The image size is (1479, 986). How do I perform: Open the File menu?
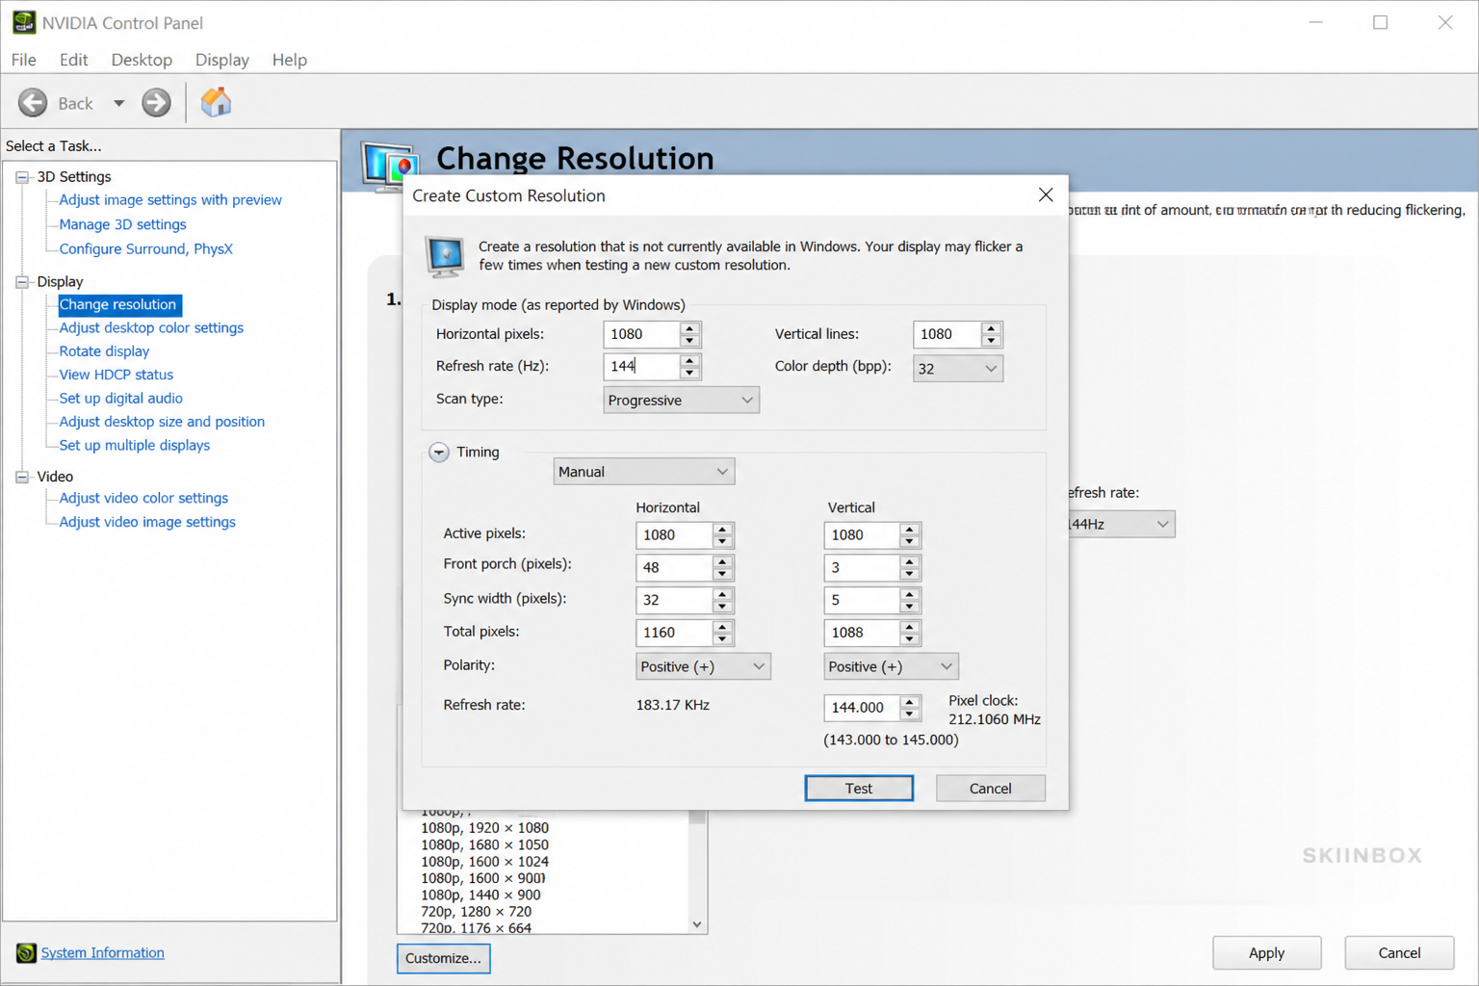point(24,60)
